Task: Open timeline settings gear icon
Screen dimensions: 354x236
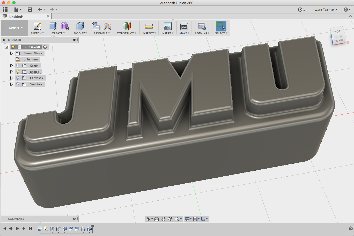Action: coord(351,228)
